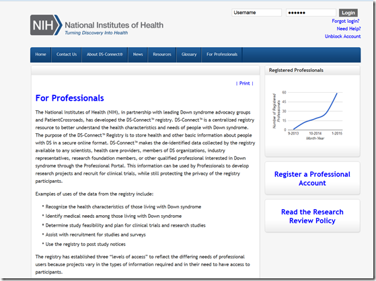Go to the Home menu item
The width and height of the screenshot is (376, 281).
pyautogui.click(x=40, y=54)
